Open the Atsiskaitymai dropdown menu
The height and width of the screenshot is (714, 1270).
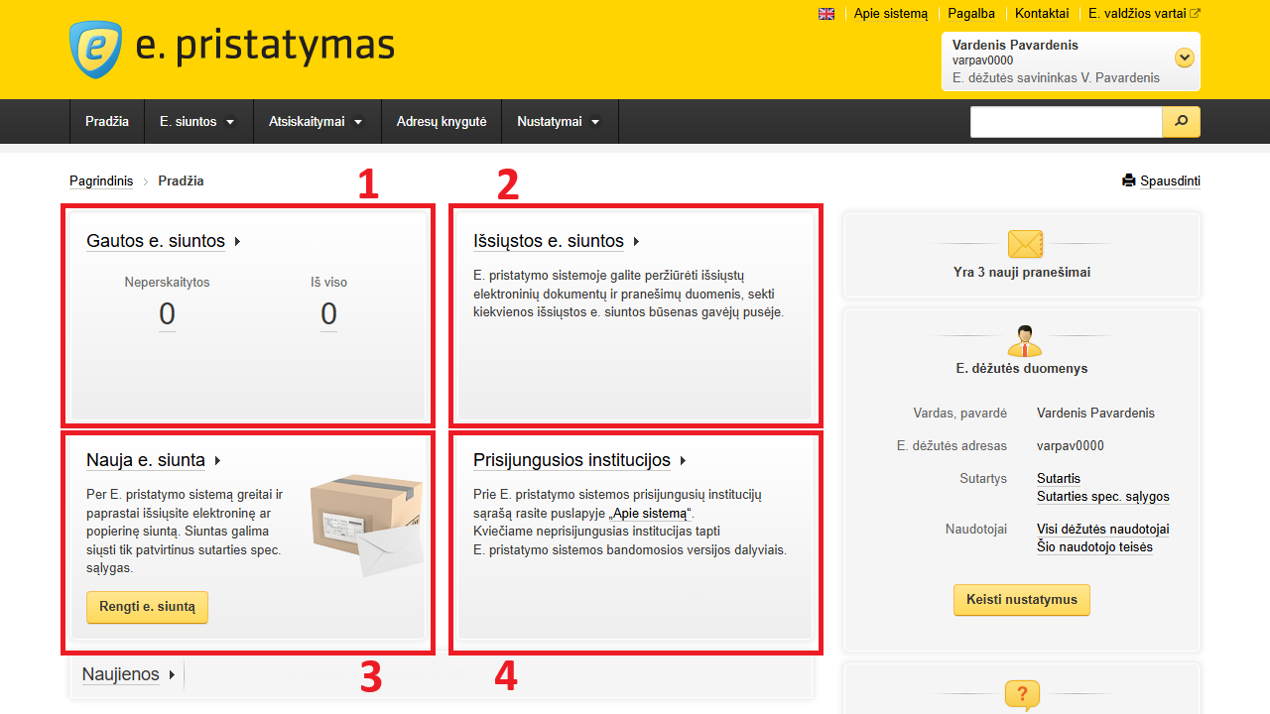(x=317, y=122)
